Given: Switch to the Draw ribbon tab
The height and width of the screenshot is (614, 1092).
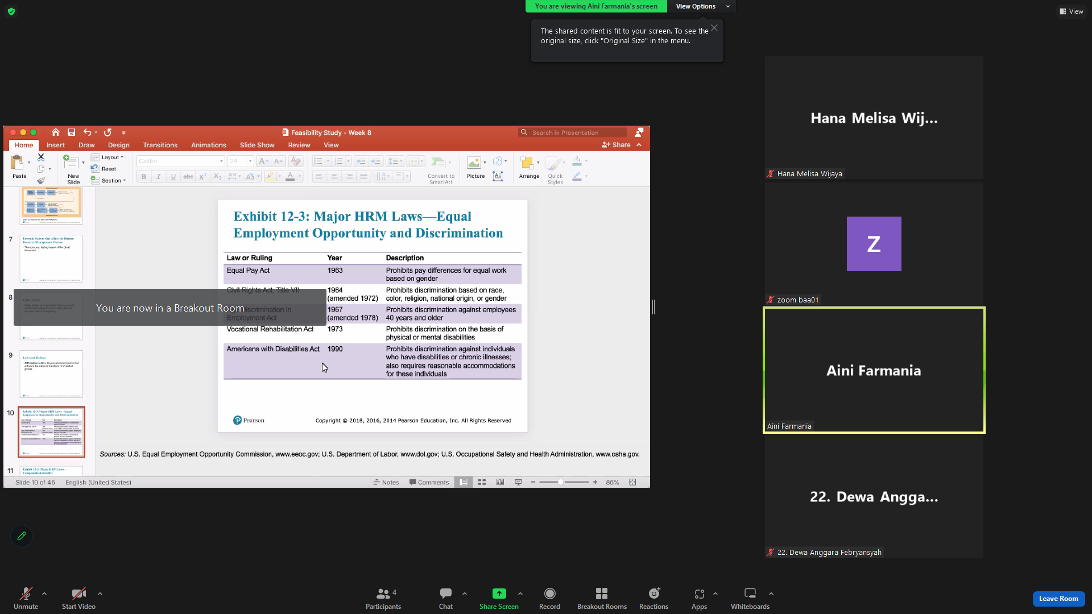Looking at the screenshot, I should tap(86, 145).
